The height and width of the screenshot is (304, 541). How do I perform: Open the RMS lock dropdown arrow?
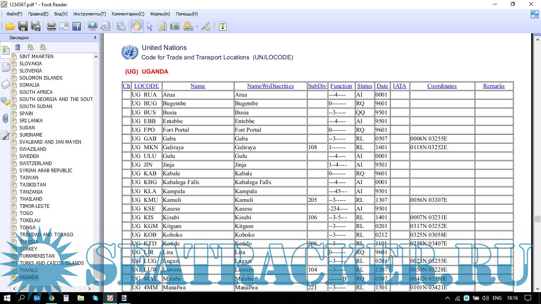pos(197,27)
